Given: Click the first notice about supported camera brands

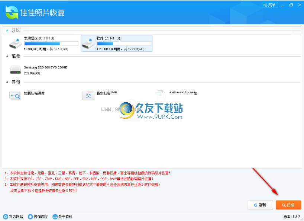Looking at the screenshot, I should point(87,173).
